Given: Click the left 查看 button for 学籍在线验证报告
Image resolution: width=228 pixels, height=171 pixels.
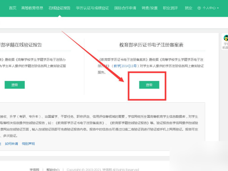Looking at the screenshot, I should 15,85.
